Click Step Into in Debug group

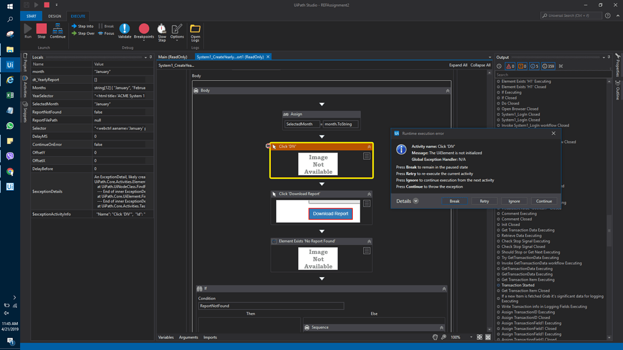pyautogui.click(x=82, y=26)
